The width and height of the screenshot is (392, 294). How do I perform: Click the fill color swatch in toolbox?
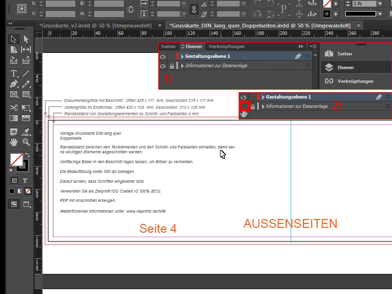coord(17,160)
